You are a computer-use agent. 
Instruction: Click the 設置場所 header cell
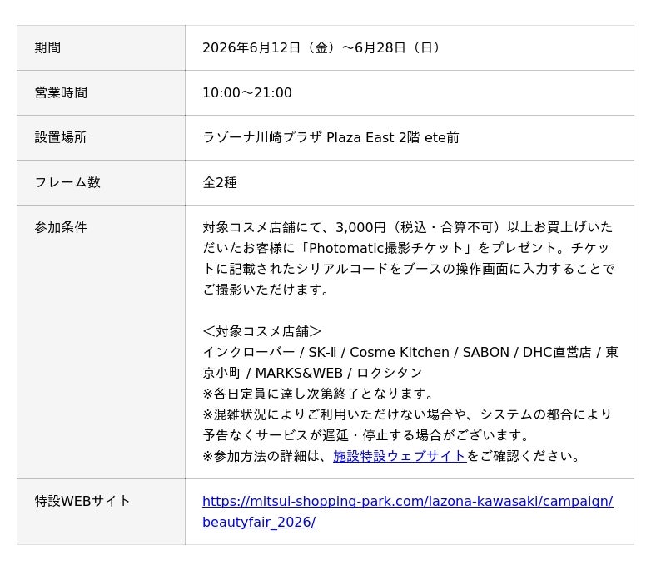pos(101,137)
